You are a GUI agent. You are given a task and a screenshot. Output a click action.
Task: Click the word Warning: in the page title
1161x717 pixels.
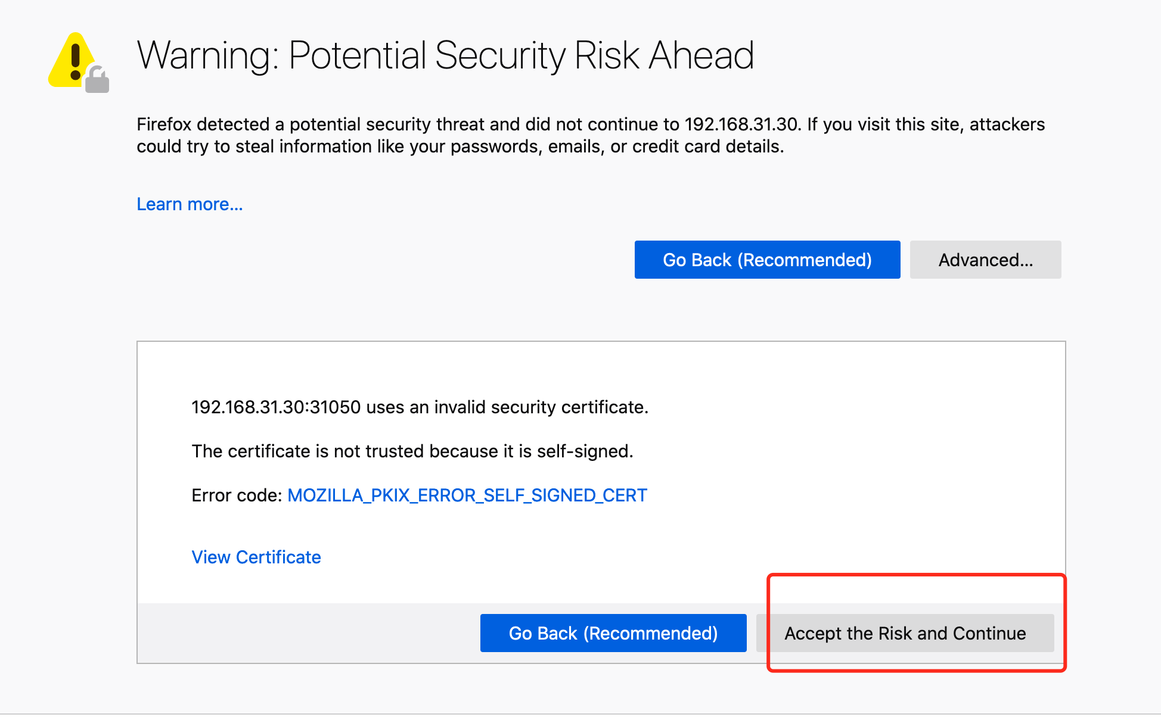[208, 55]
